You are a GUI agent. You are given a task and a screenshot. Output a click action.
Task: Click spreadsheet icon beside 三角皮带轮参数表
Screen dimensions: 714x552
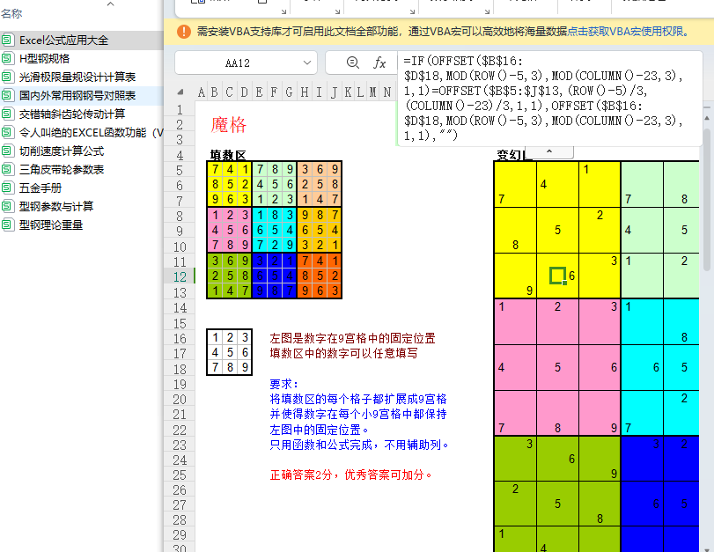pyautogui.click(x=7, y=169)
